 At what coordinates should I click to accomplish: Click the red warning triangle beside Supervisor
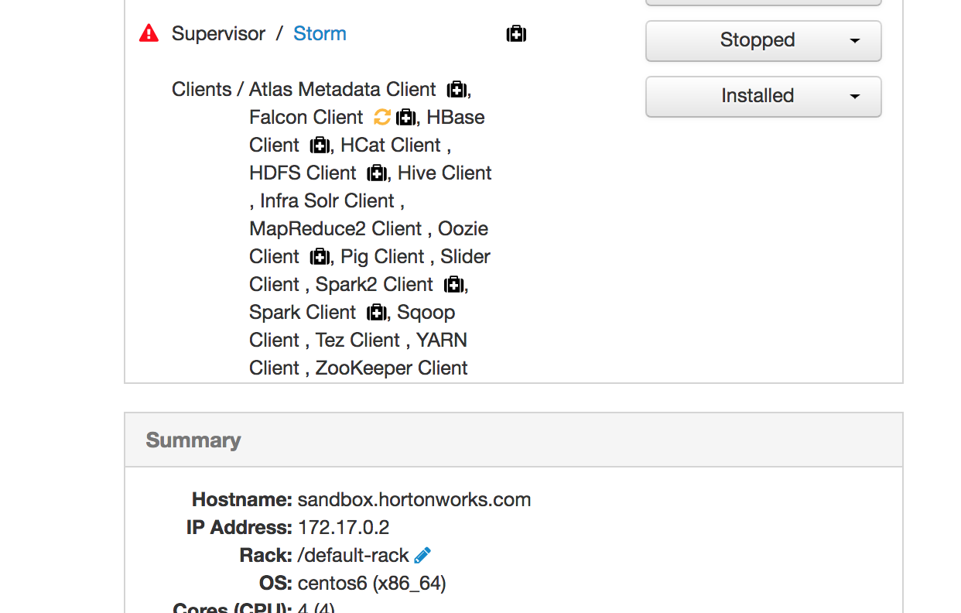148,33
